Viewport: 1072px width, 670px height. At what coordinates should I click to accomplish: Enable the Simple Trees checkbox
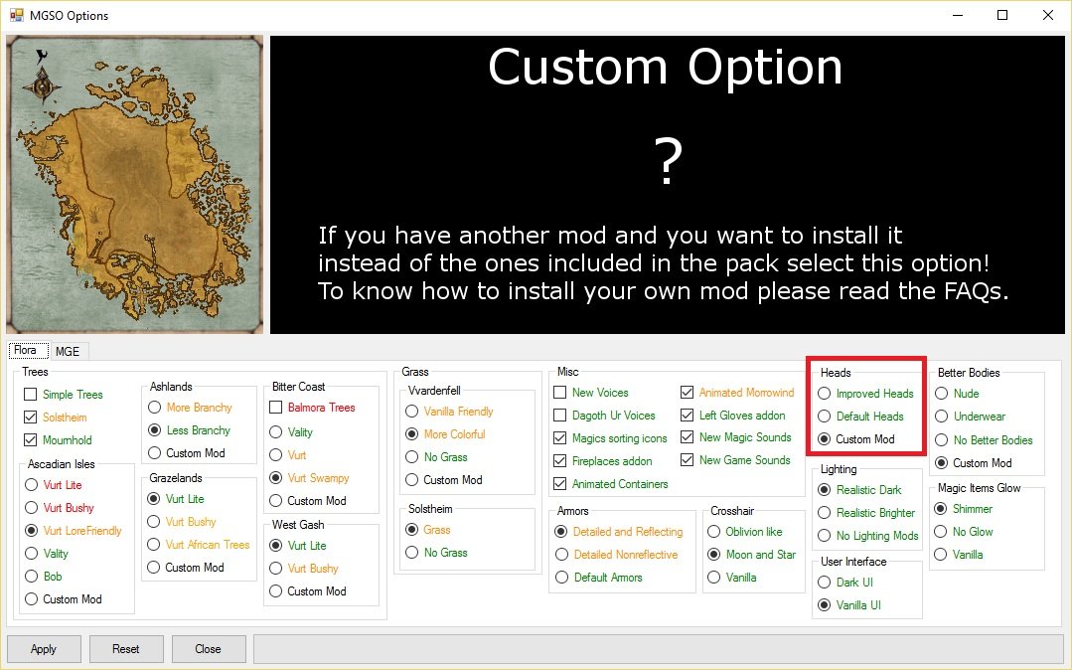31,395
